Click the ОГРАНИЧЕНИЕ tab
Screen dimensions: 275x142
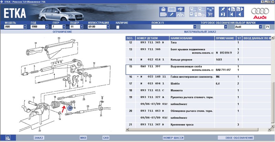(63, 32)
